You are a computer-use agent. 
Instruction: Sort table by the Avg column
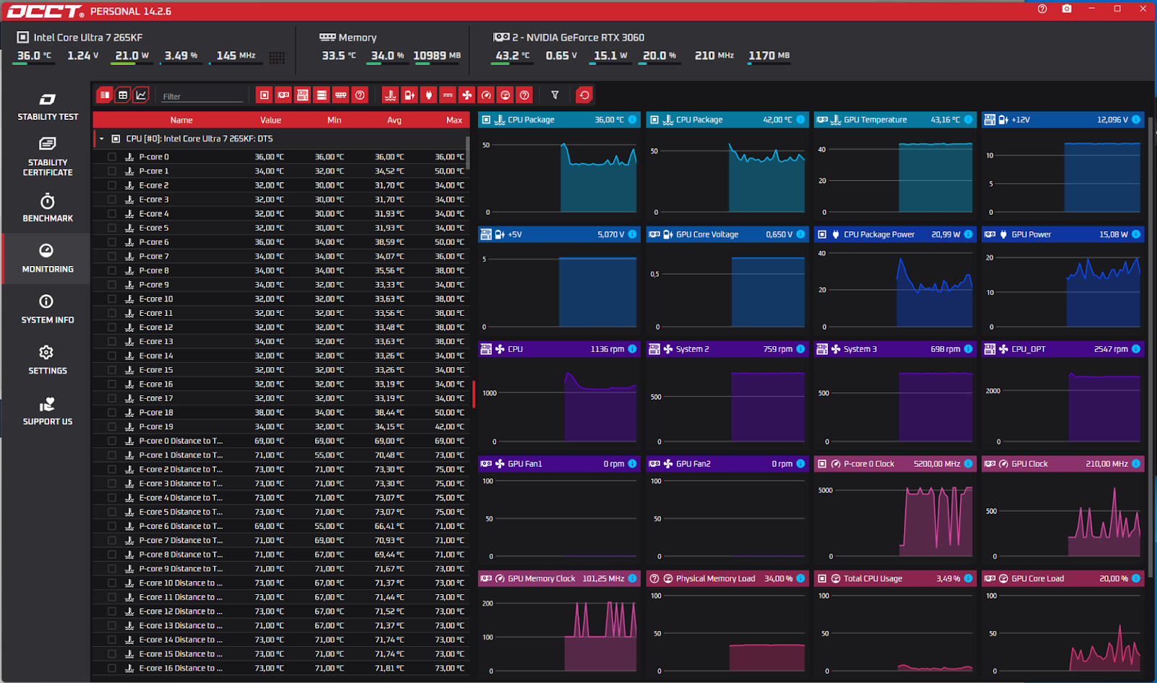[x=394, y=120]
